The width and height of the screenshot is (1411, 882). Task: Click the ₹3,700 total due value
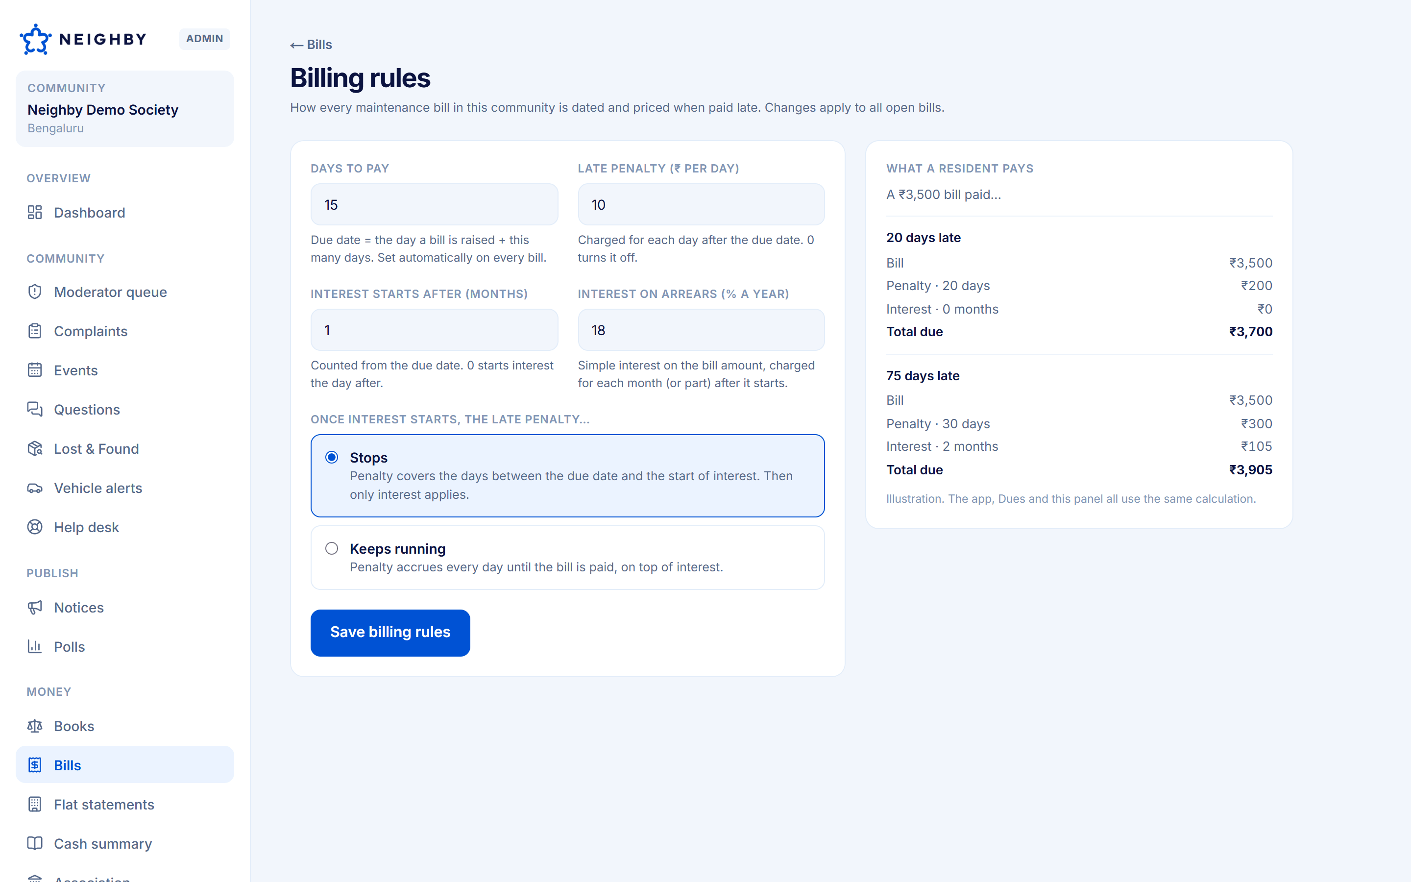(1251, 331)
